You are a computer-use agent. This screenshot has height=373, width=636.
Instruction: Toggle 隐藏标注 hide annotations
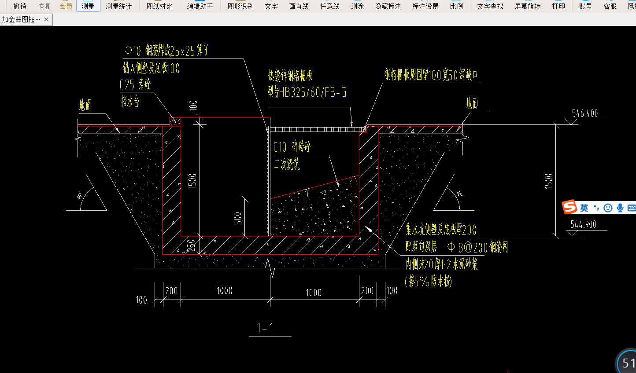388,6
